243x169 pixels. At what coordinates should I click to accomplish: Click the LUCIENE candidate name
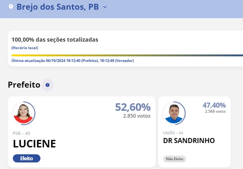click(x=34, y=144)
